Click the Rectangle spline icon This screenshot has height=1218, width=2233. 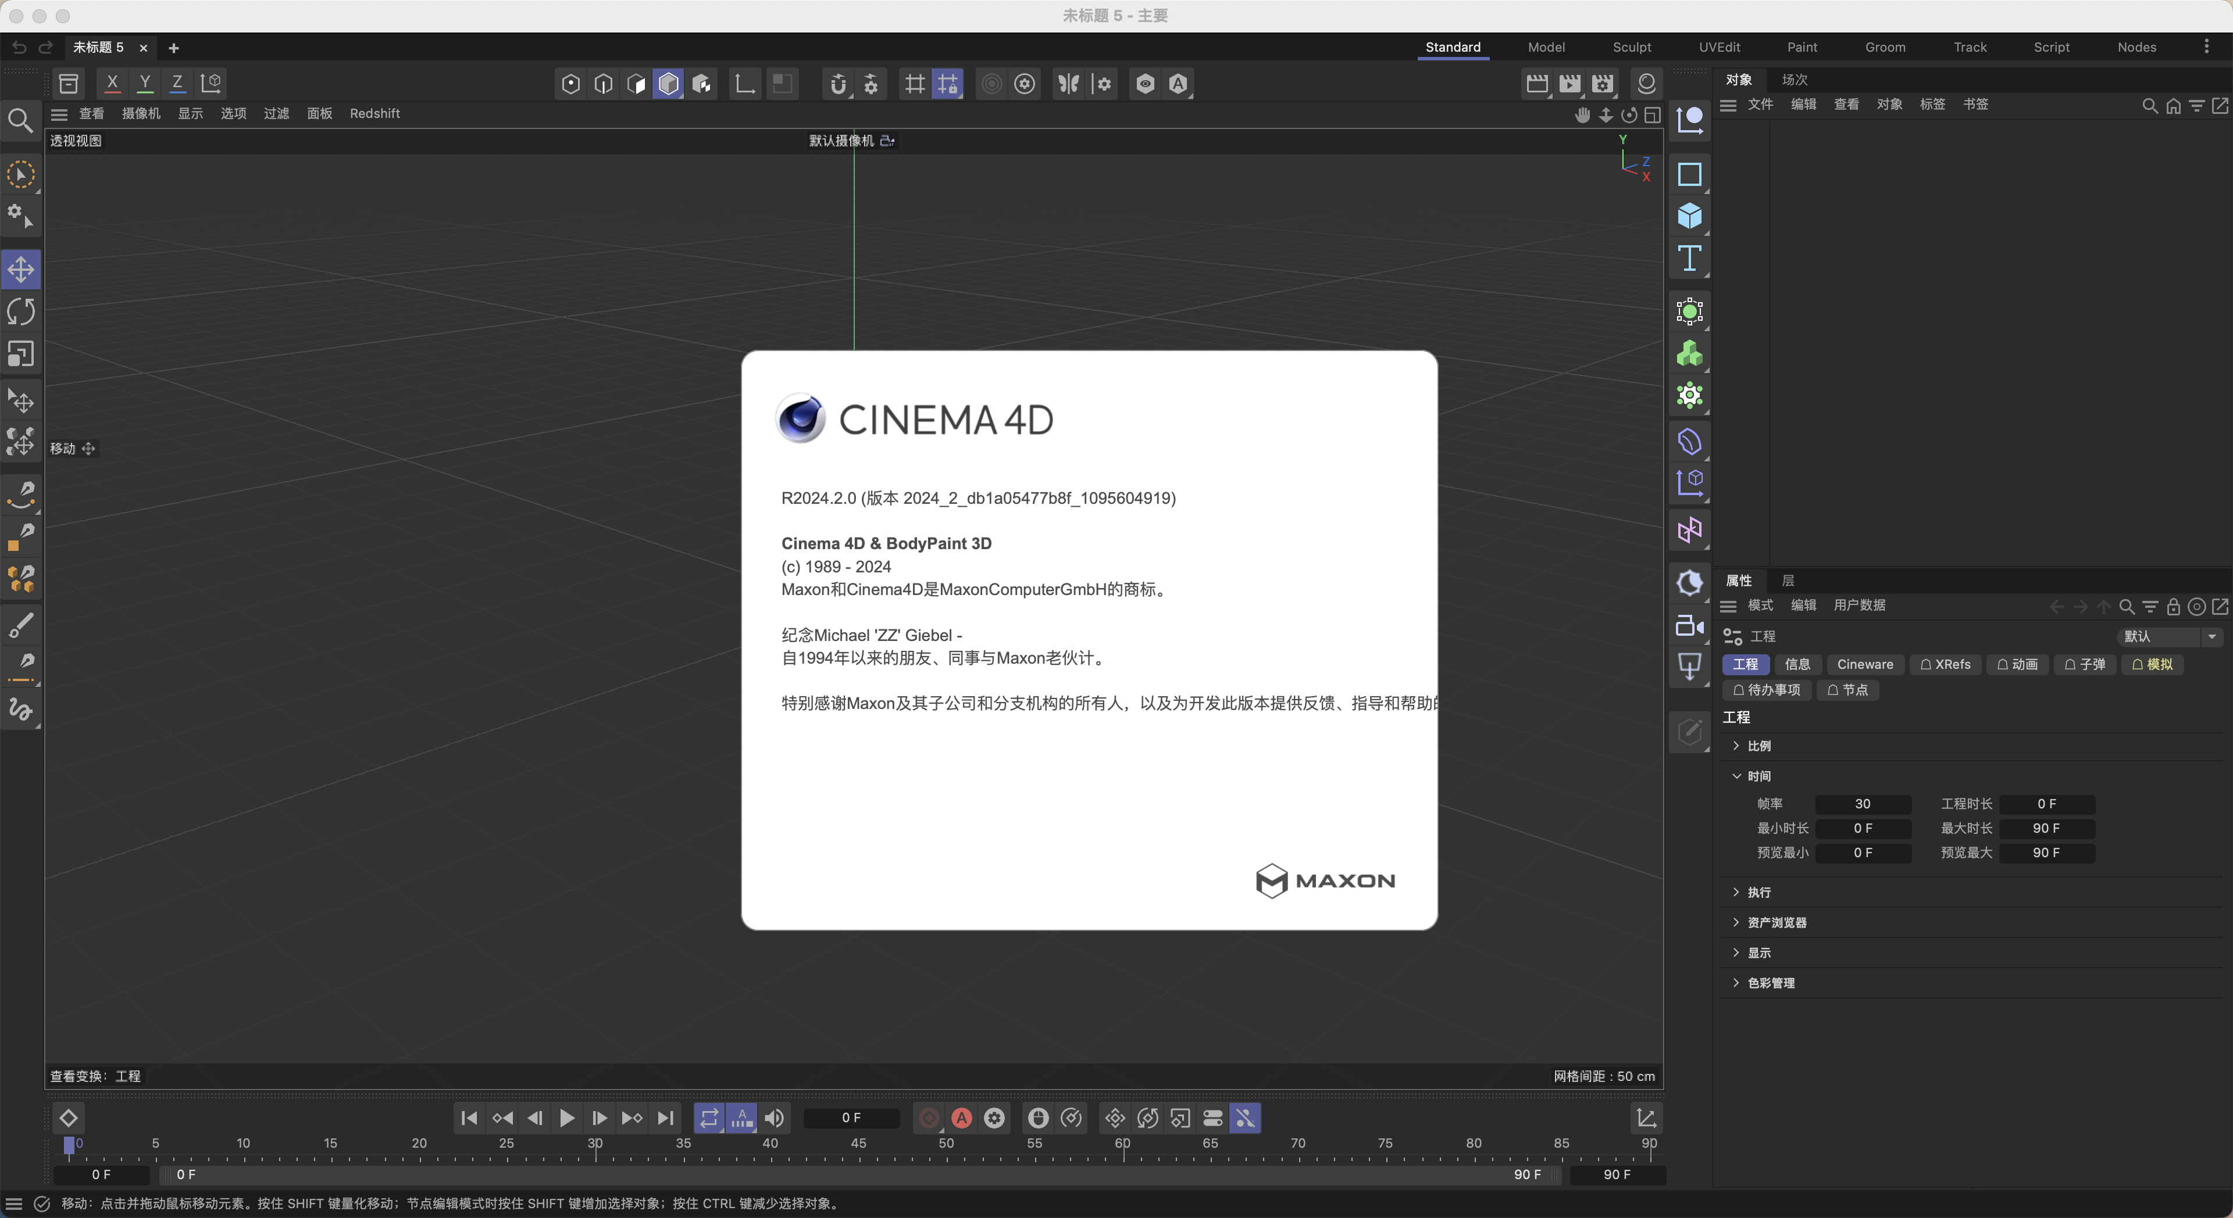pos(1689,174)
